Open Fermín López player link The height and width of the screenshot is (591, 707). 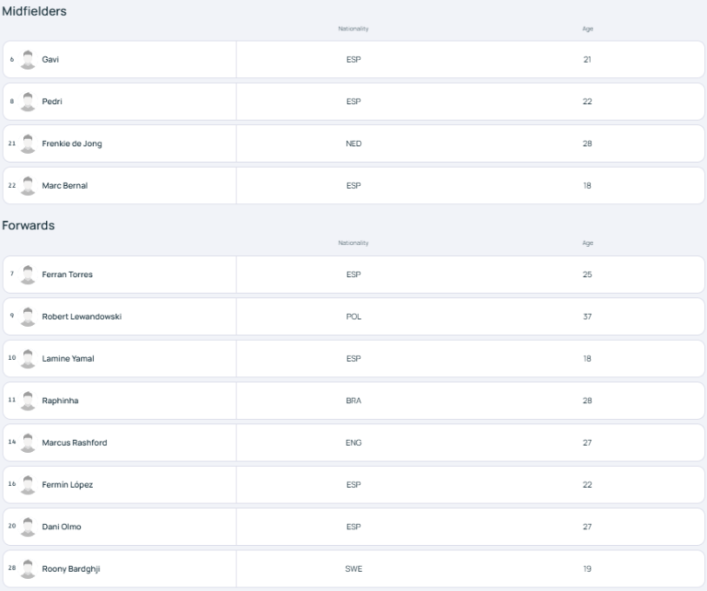click(67, 485)
